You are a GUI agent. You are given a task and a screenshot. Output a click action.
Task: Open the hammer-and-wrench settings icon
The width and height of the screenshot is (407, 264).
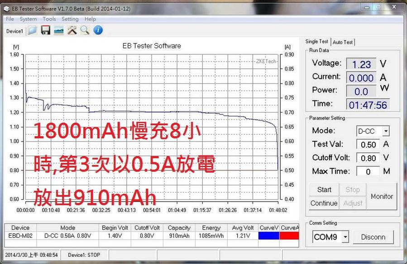72,30
